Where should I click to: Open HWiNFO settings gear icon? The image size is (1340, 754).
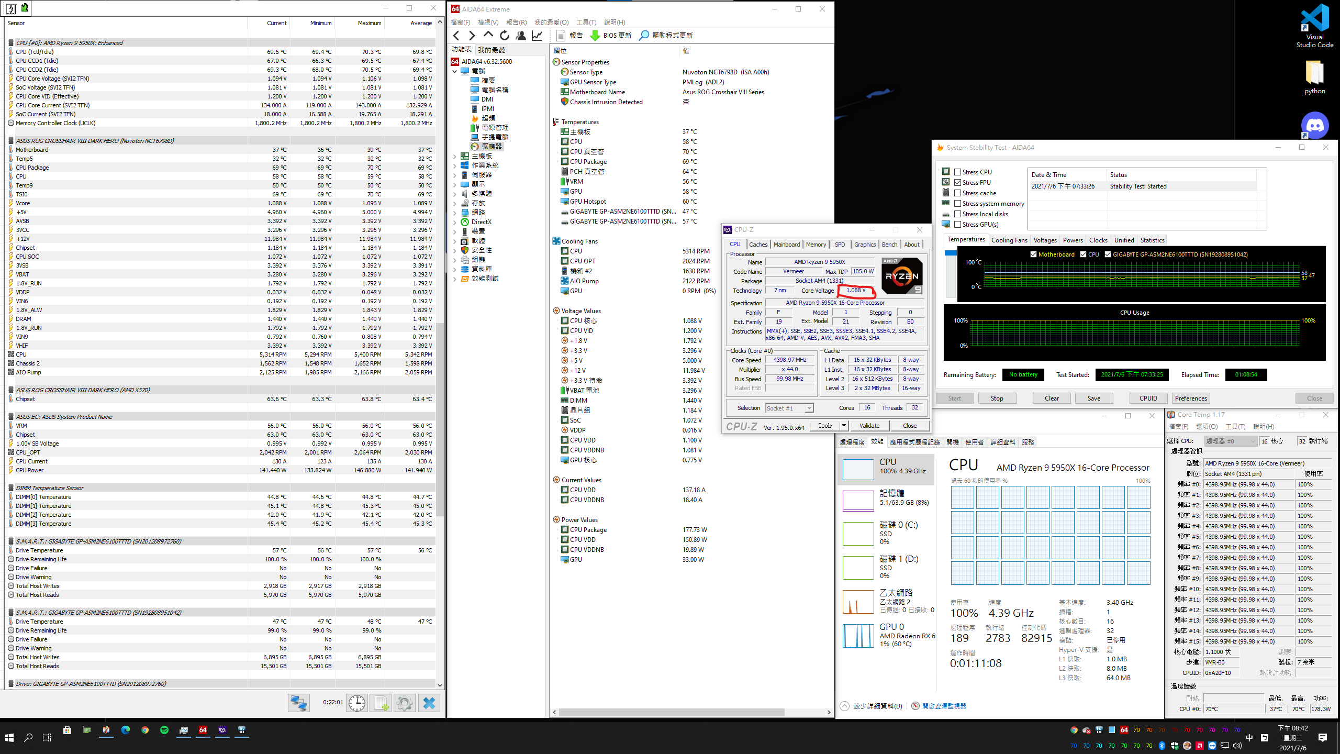[404, 703]
